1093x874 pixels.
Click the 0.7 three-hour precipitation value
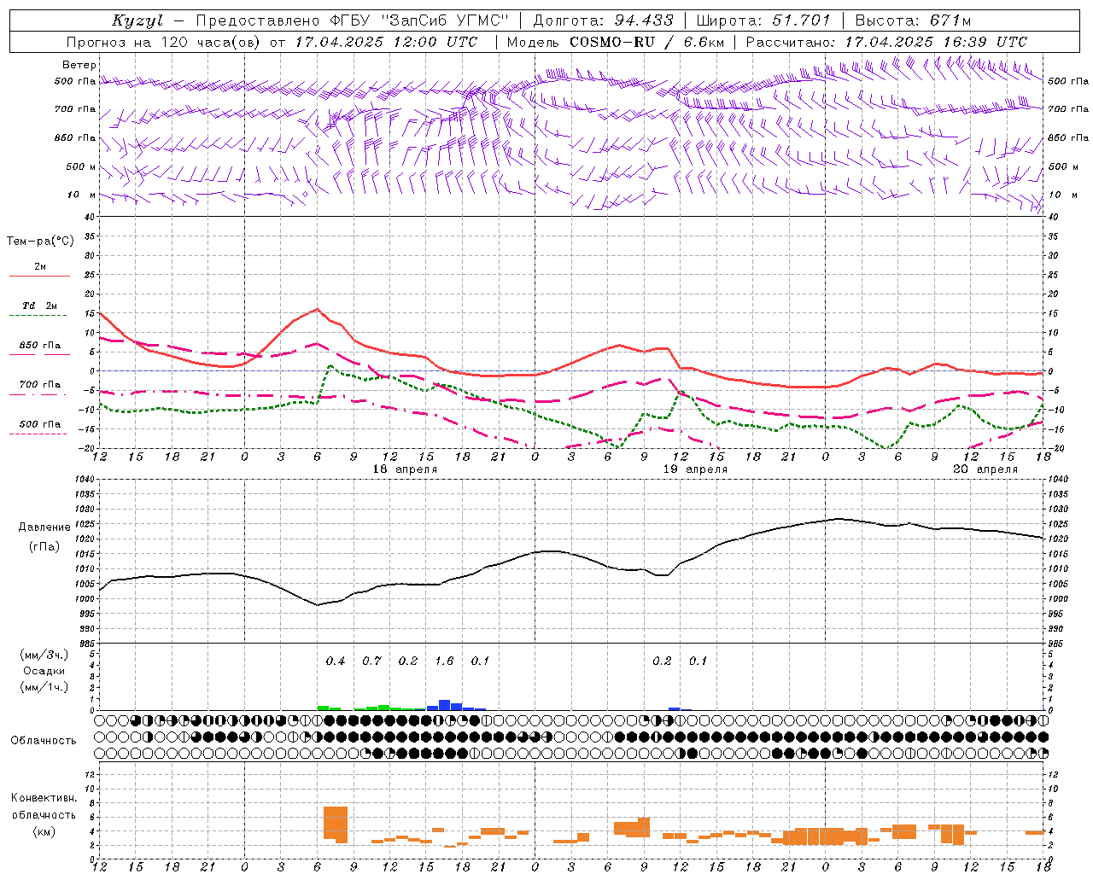[371, 661]
